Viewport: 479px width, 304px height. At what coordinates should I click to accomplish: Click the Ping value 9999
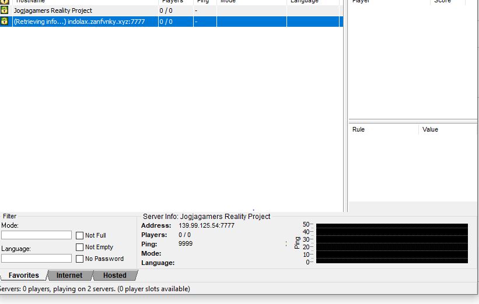coord(186,243)
